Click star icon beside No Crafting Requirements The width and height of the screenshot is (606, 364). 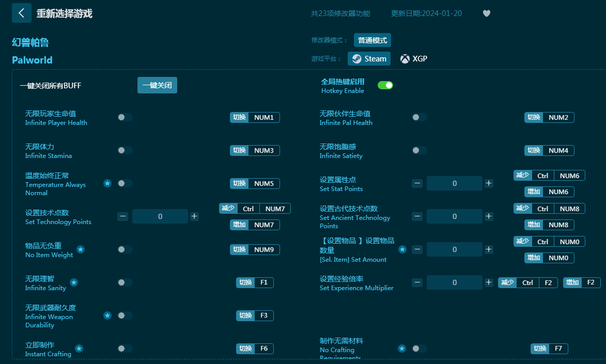click(402, 349)
